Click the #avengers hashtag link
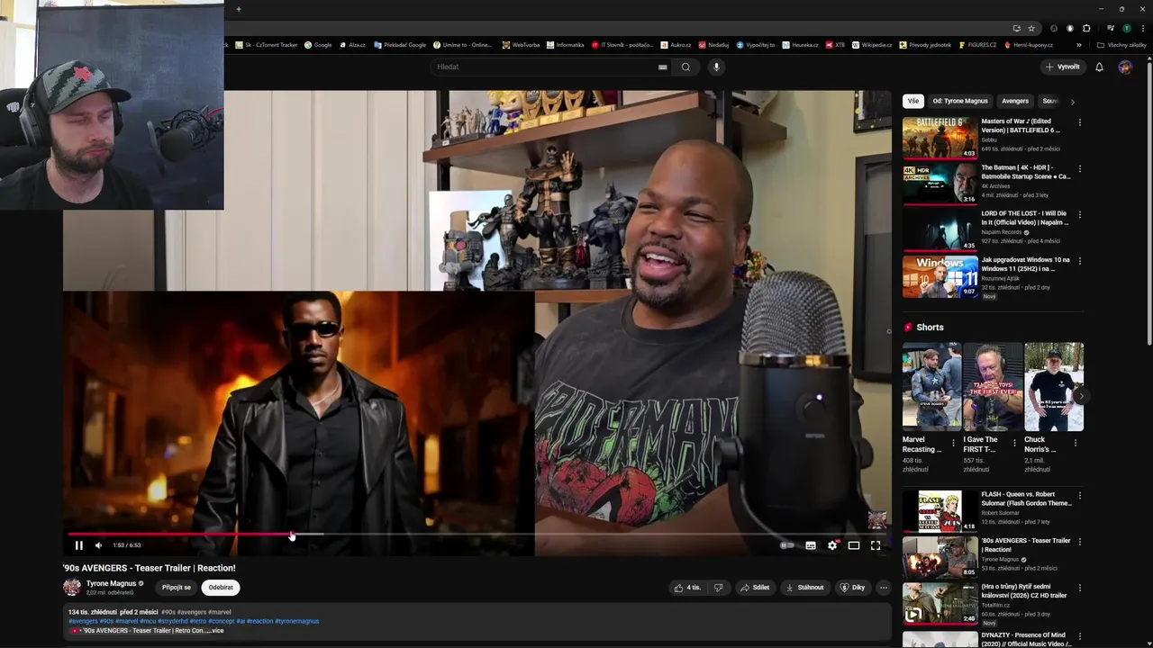This screenshot has width=1153, height=648. (x=83, y=621)
